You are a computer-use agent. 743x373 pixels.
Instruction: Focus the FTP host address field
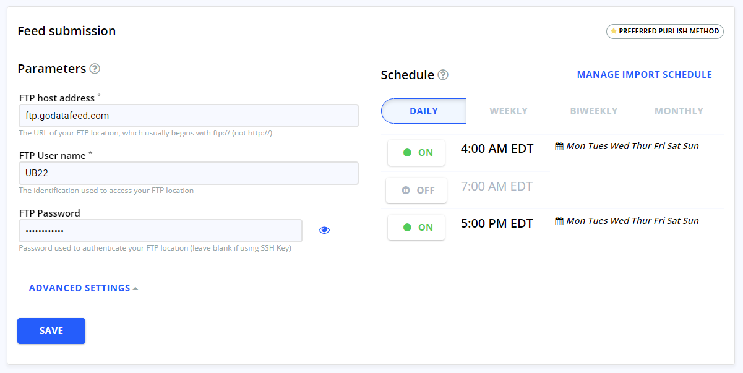coord(189,116)
